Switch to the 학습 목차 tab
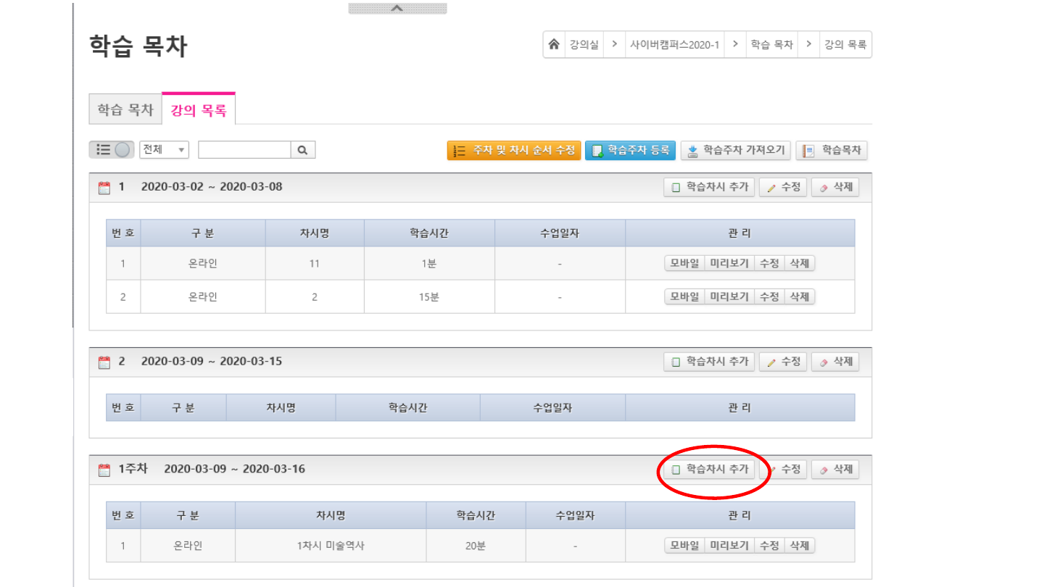 coord(125,110)
